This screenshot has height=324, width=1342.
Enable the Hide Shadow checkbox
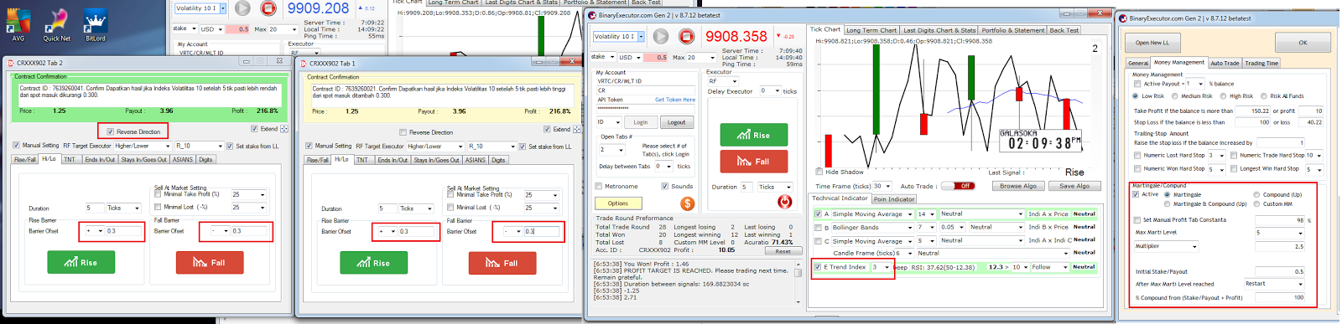point(819,172)
